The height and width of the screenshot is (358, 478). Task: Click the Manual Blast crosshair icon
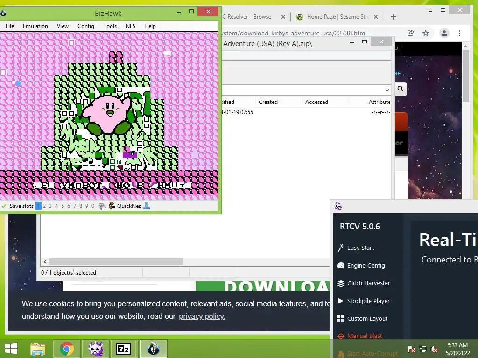[341, 336]
